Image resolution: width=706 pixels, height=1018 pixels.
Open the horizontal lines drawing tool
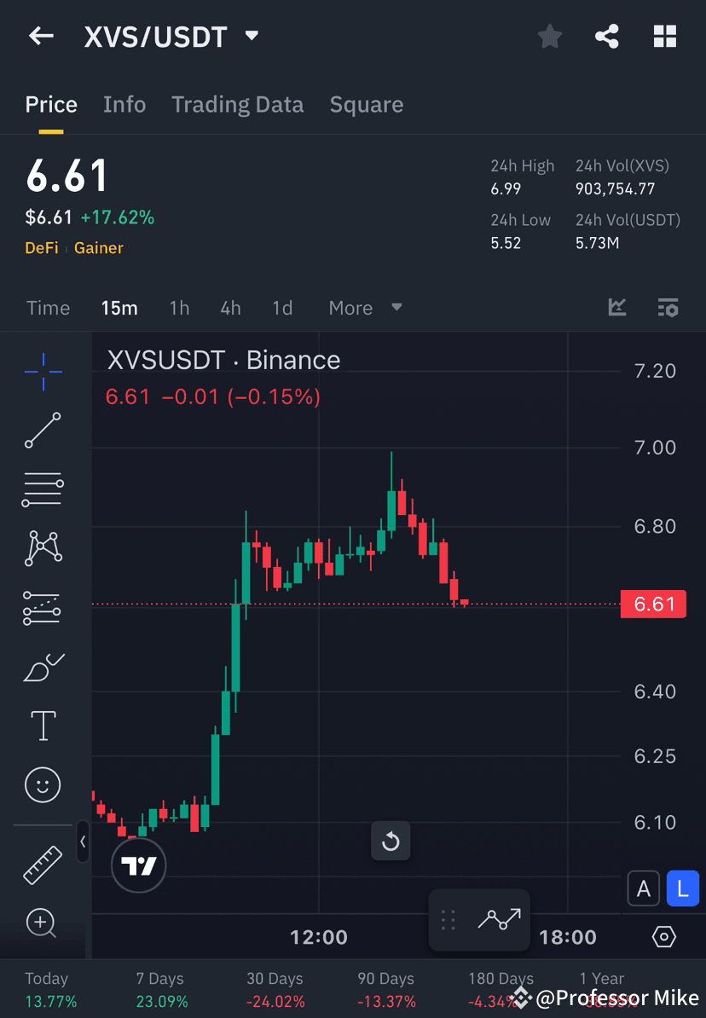pos(43,489)
